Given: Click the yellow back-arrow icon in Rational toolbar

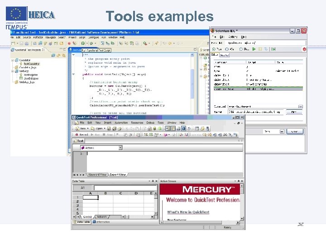Looking at the screenshot, I should pyautogui.click(x=170, y=43).
